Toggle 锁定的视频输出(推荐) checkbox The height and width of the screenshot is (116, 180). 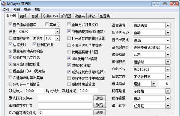click(x=69, y=31)
